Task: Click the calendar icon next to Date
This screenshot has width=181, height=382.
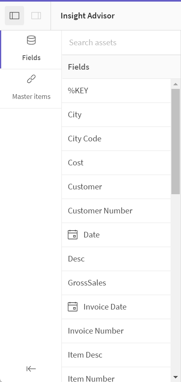Action: tap(73, 235)
